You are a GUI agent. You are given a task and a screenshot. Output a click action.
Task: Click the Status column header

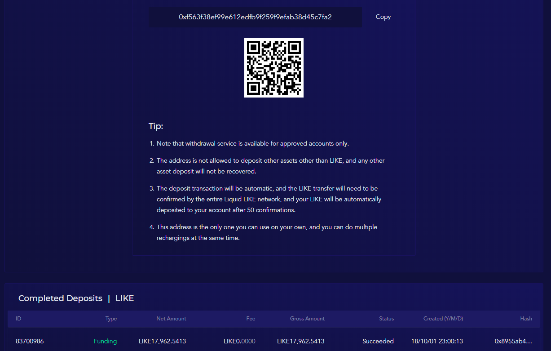tap(386, 319)
